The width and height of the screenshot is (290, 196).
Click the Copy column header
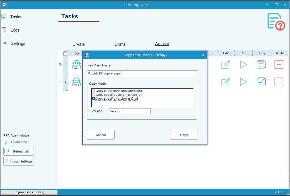coord(261,53)
